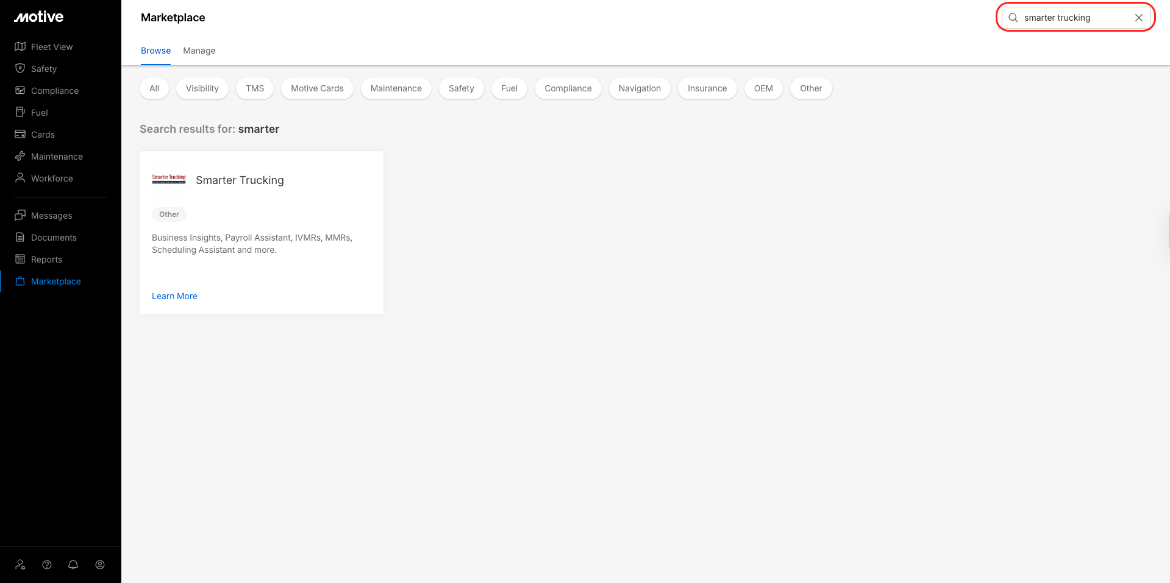Image resolution: width=1170 pixels, height=583 pixels.
Task: Switch to the Browse tab
Action: pos(156,51)
